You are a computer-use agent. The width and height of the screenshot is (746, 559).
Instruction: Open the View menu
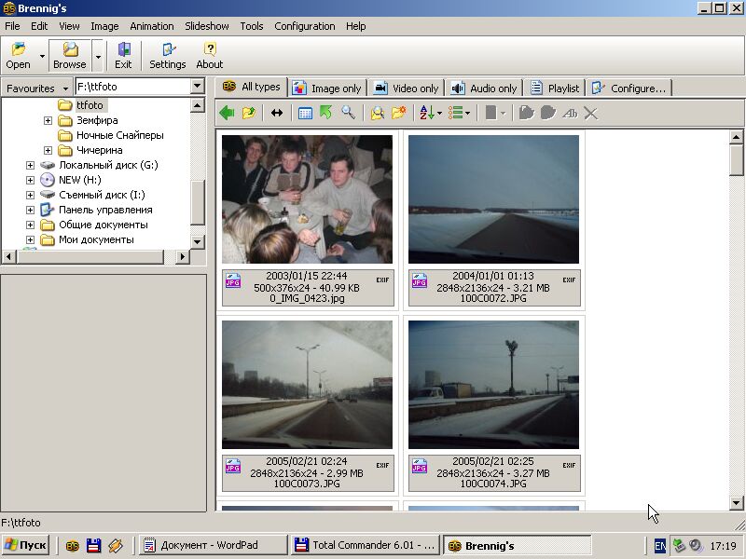pos(69,26)
